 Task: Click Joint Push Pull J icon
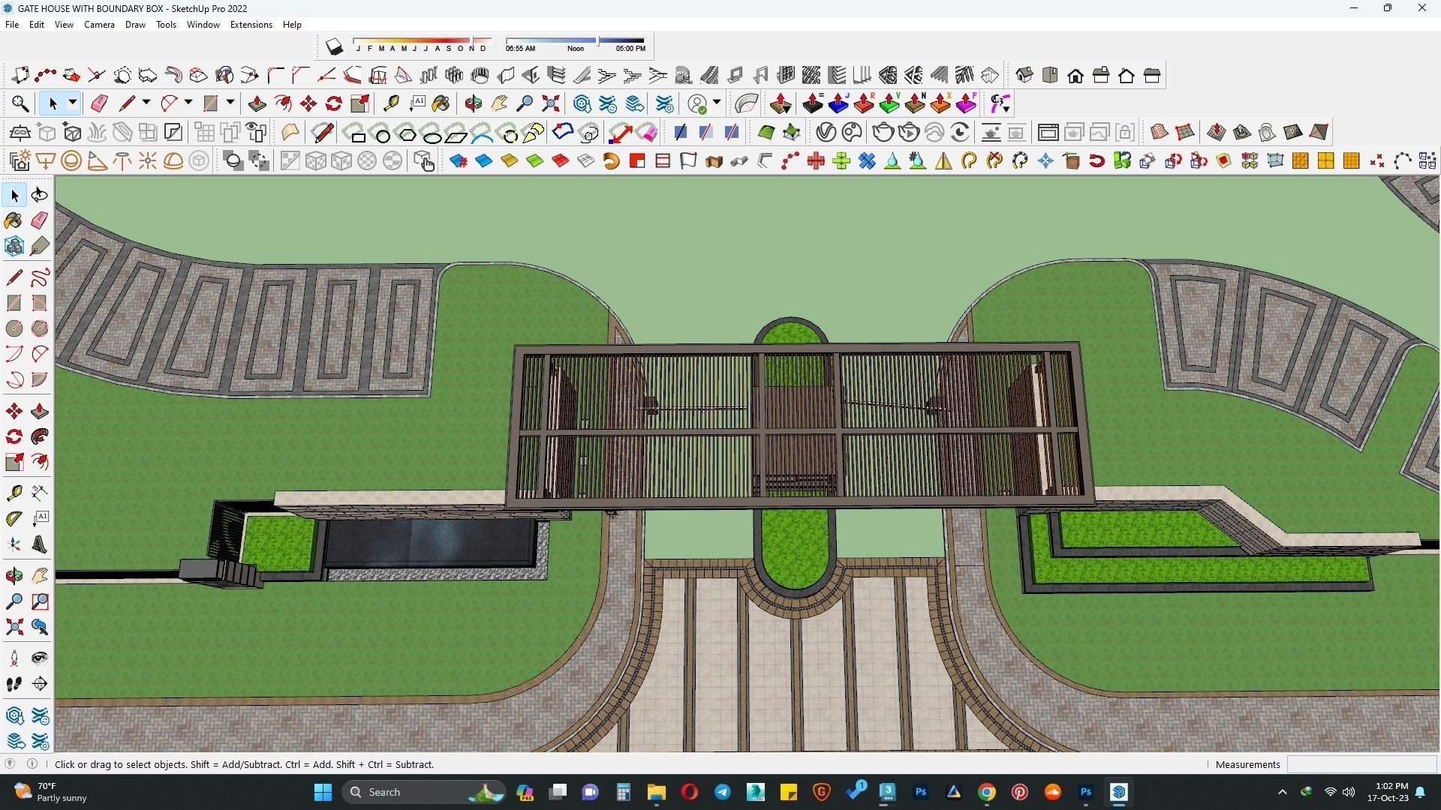(x=838, y=103)
